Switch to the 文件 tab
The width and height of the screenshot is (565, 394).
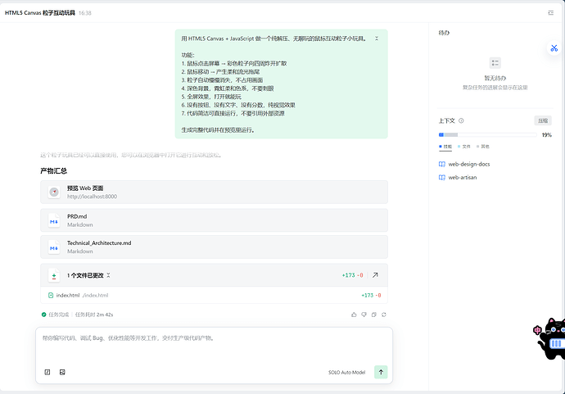click(x=464, y=147)
